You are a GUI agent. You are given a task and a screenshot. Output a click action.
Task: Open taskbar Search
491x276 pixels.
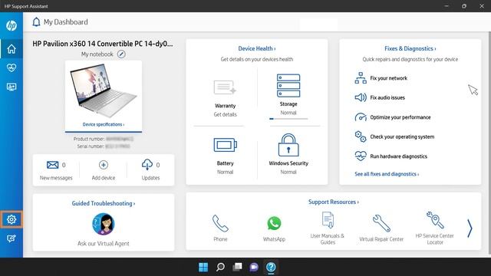click(x=220, y=267)
